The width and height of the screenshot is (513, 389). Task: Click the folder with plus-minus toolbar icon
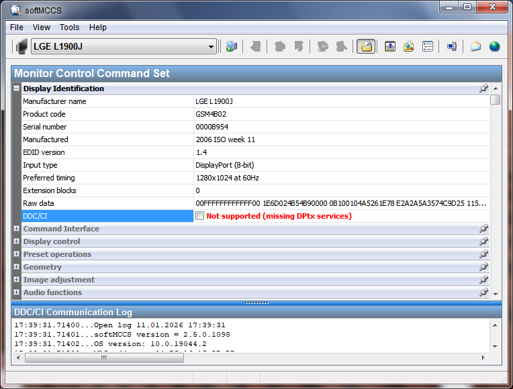409,46
